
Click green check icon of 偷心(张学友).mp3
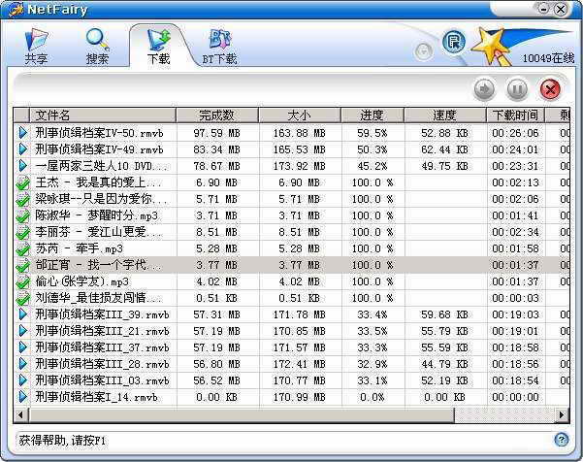tap(23, 281)
